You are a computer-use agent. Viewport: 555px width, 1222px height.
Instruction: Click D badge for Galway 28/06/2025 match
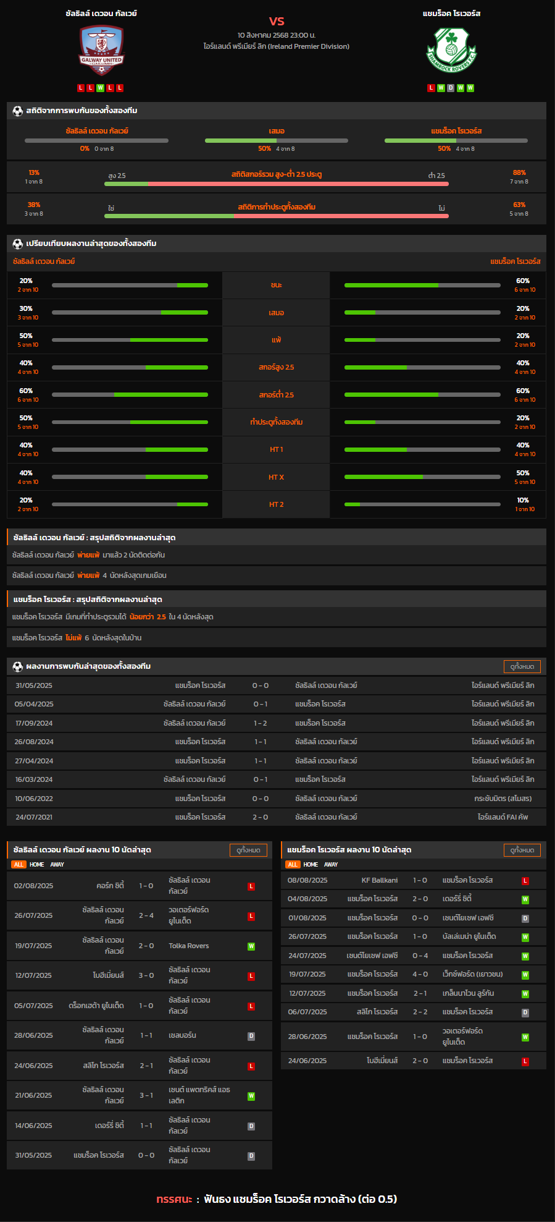tap(251, 1036)
